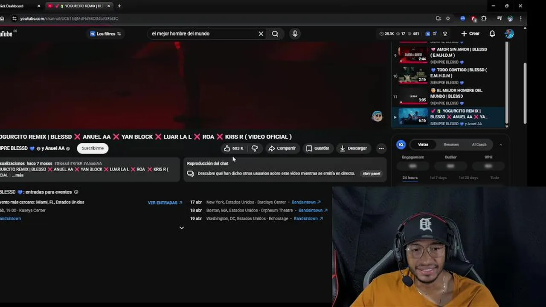Click the info icon beside entradas para eventos
This screenshot has width=546, height=307.
76,192
